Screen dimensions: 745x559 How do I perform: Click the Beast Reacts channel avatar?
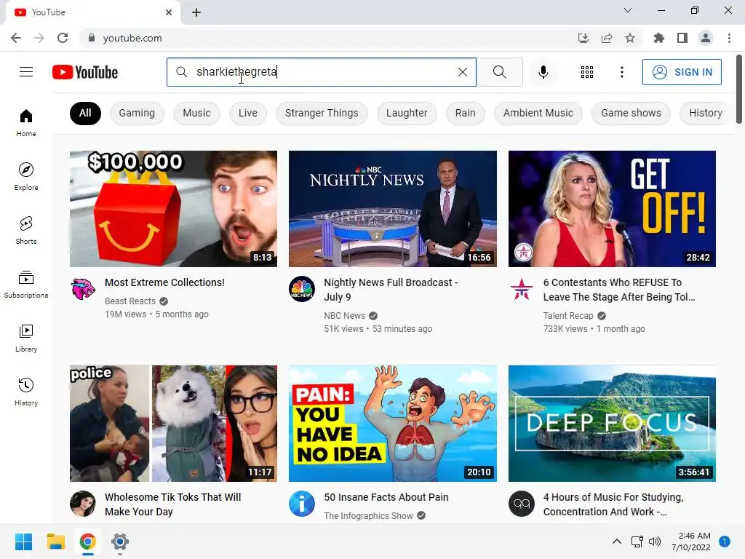click(x=83, y=288)
